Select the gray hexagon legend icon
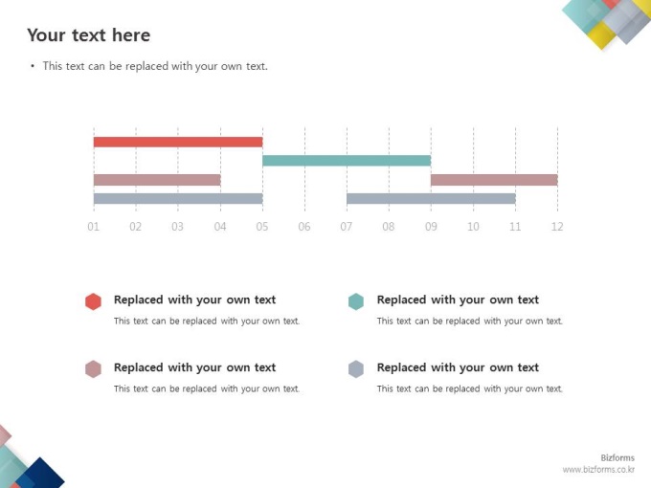Screen dimensions: 651x488 [x=356, y=369]
